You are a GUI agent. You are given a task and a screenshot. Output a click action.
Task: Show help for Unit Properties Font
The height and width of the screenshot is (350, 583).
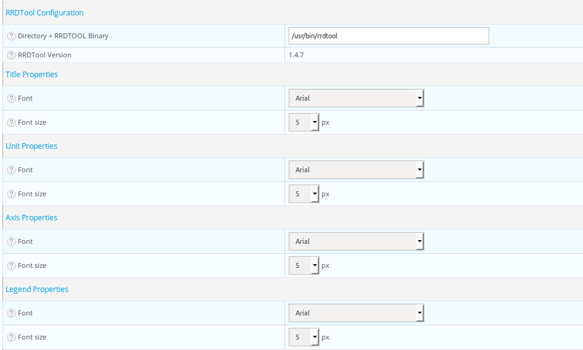click(x=12, y=170)
